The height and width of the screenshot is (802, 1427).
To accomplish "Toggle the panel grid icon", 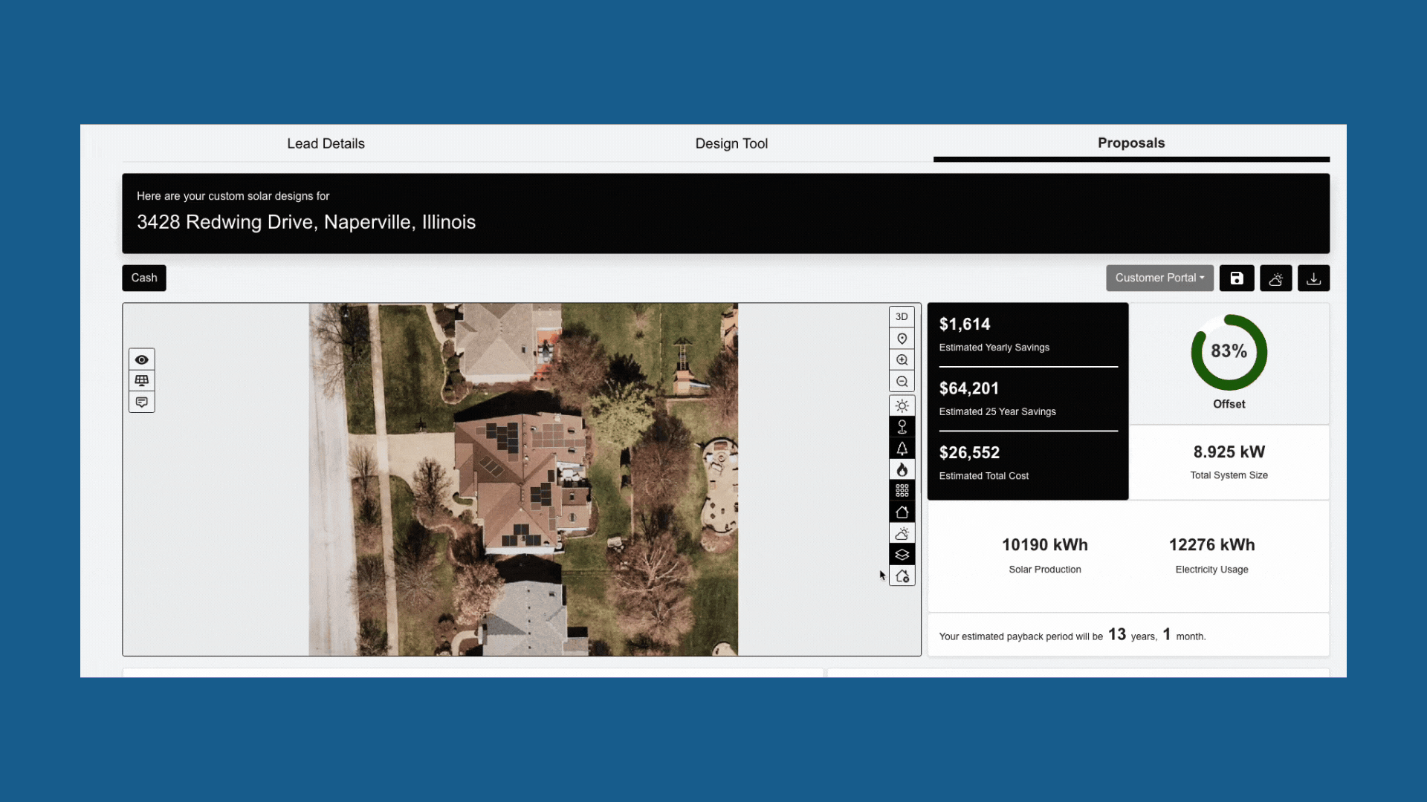I will tap(902, 491).
